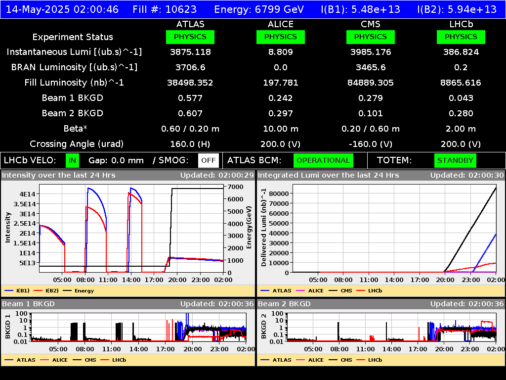Select LHCb fill luminosity 8865.616

coord(461,83)
